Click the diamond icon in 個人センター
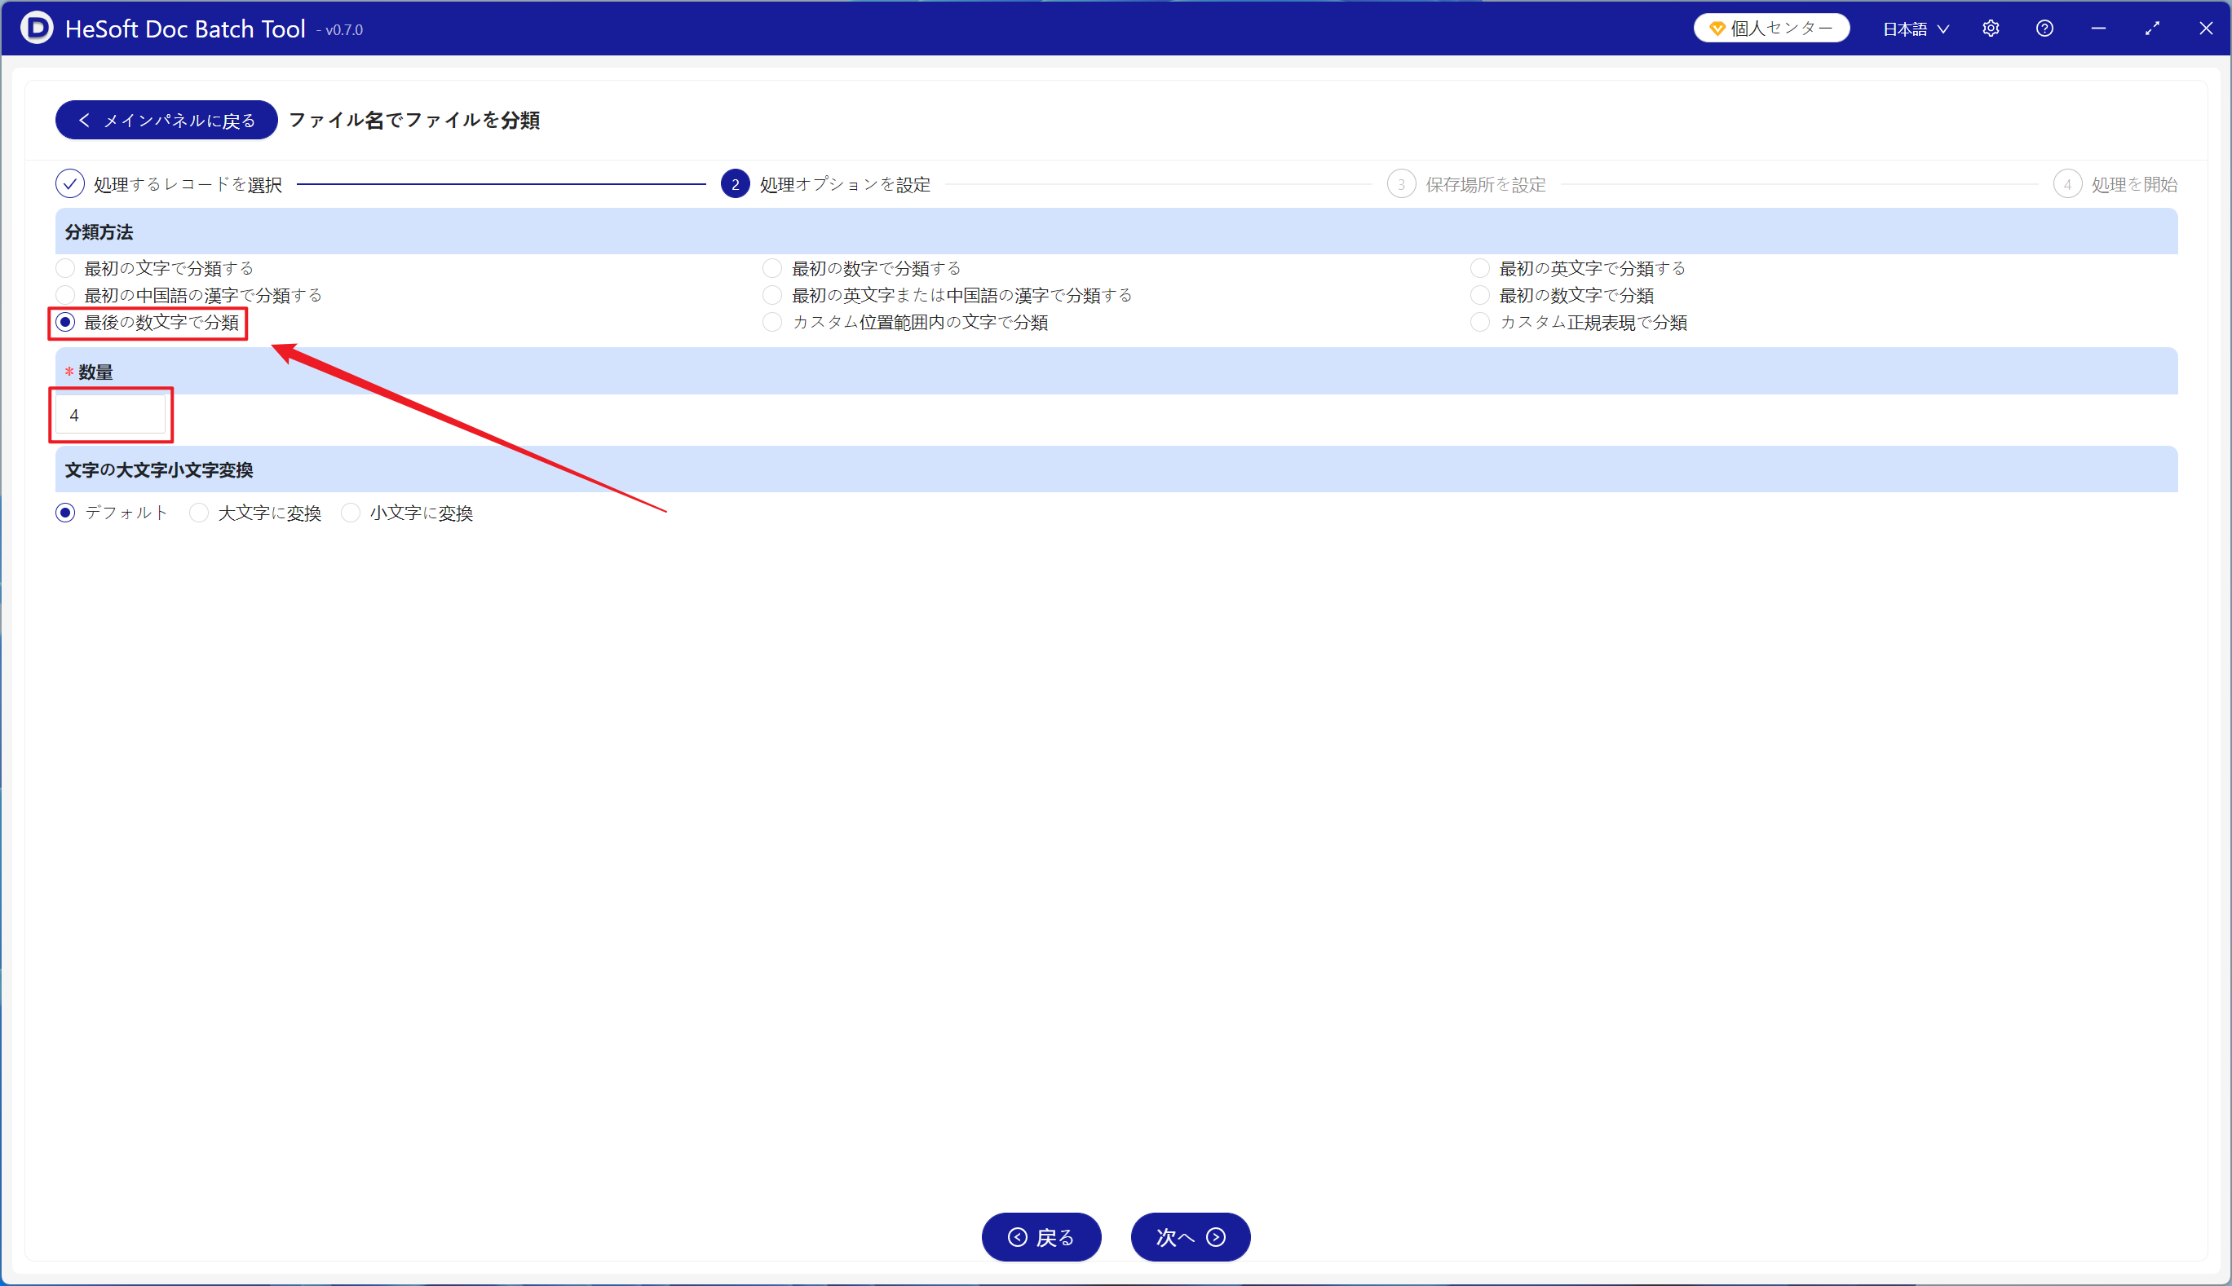The height and width of the screenshot is (1286, 2232). (1717, 29)
